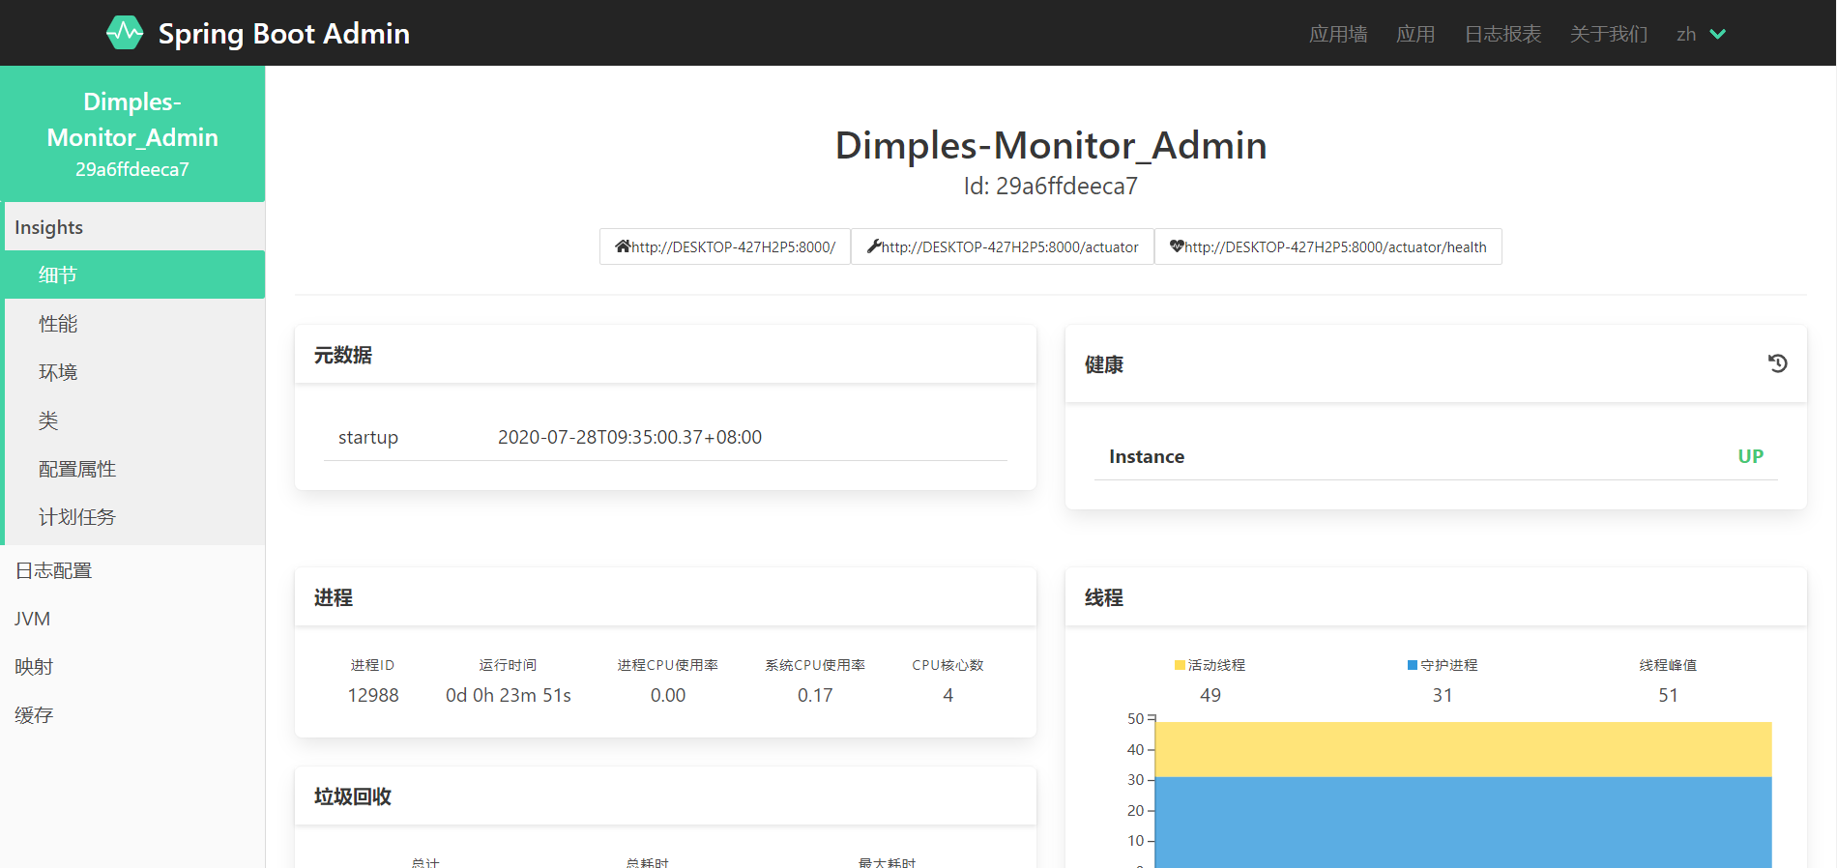The width and height of the screenshot is (1837, 868).
Task: Open 日志报表 in the top navigation
Action: pyautogui.click(x=1502, y=34)
